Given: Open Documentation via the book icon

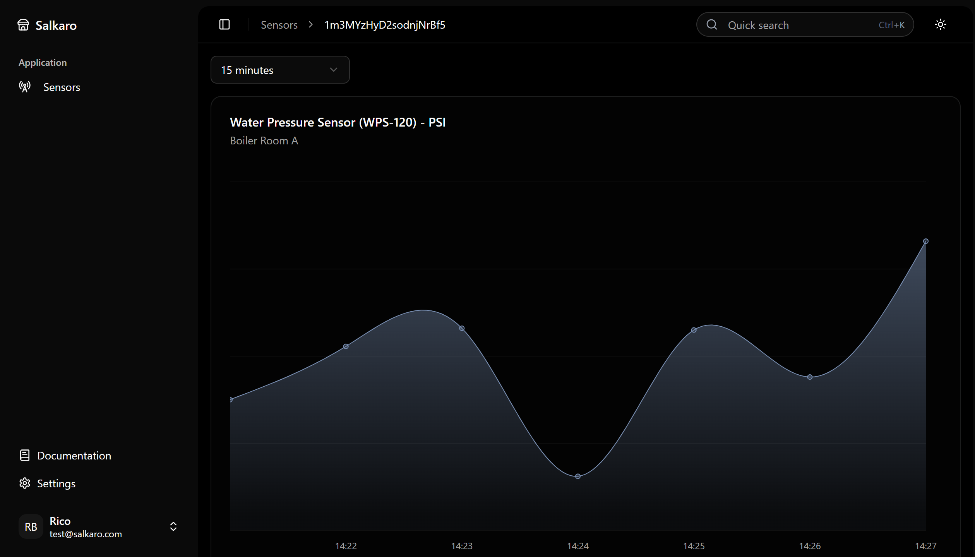Looking at the screenshot, I should [25, 455].
